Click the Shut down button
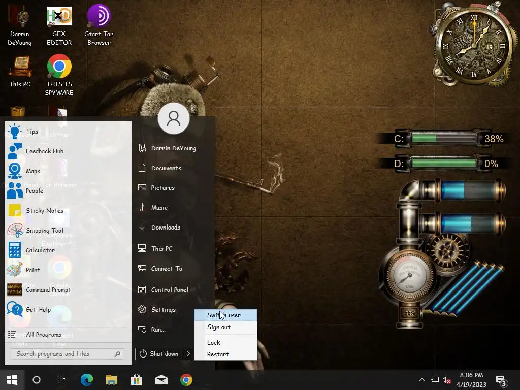This screenshot has width=520, height=390. [x=159, y=354]
